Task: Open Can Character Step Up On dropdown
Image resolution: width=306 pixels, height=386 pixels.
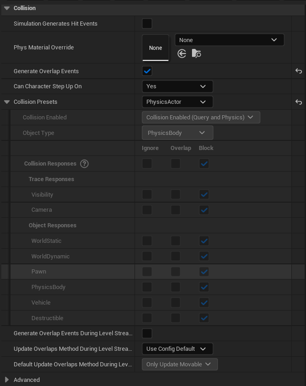Action: [177, 86]
